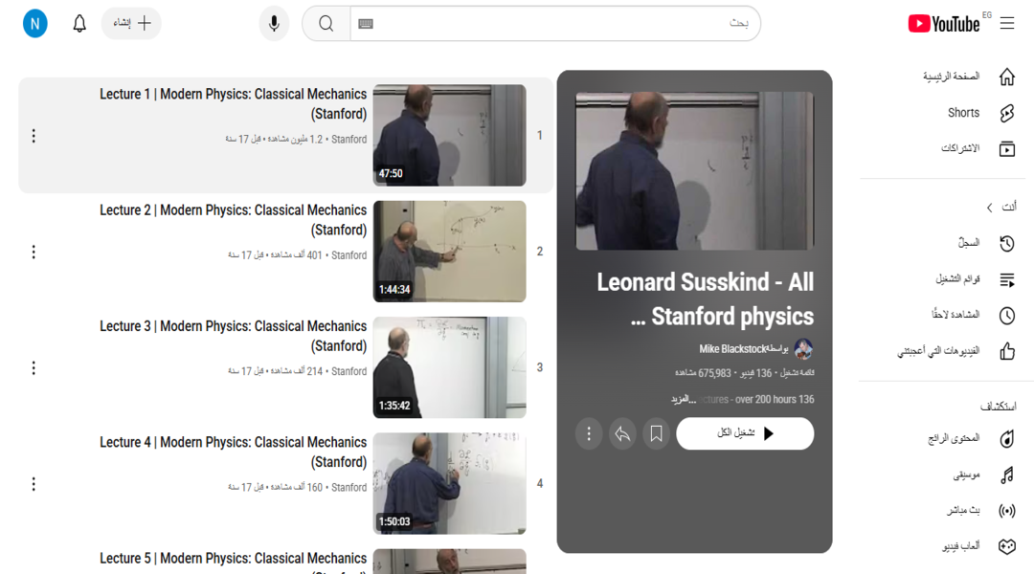Open the playlist's three-dot options menu
This screenshot has width=1034, height=574.
pyautogui.click(x=589, y=434)
